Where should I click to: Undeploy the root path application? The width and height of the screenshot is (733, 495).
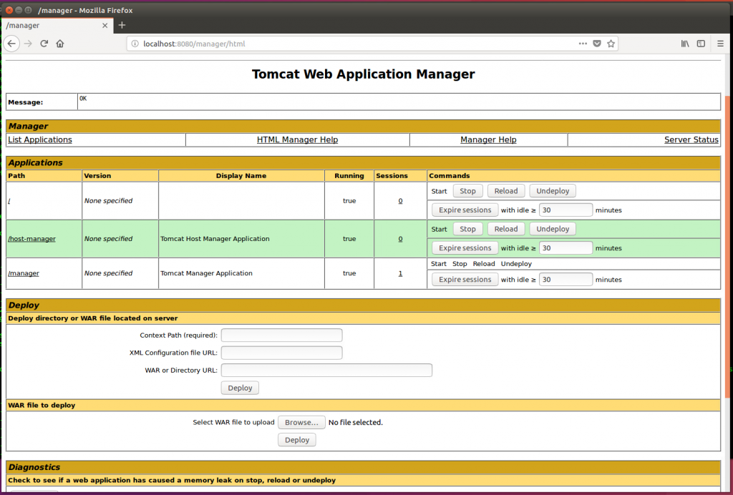pyautogui.click(x=553, y=191)
